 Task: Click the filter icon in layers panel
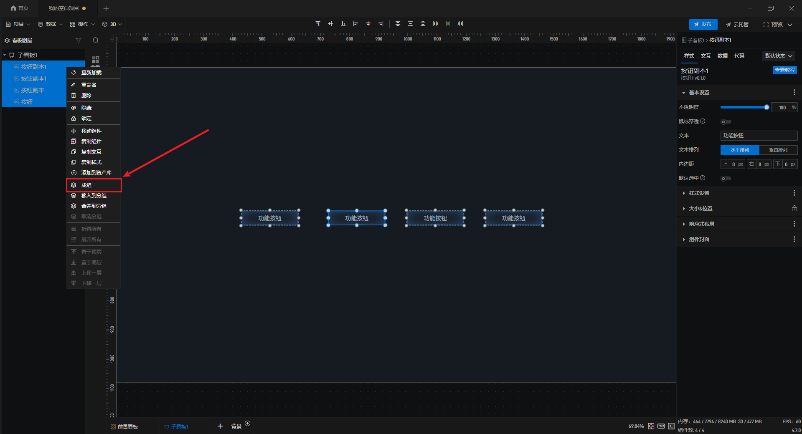[78, 40]
